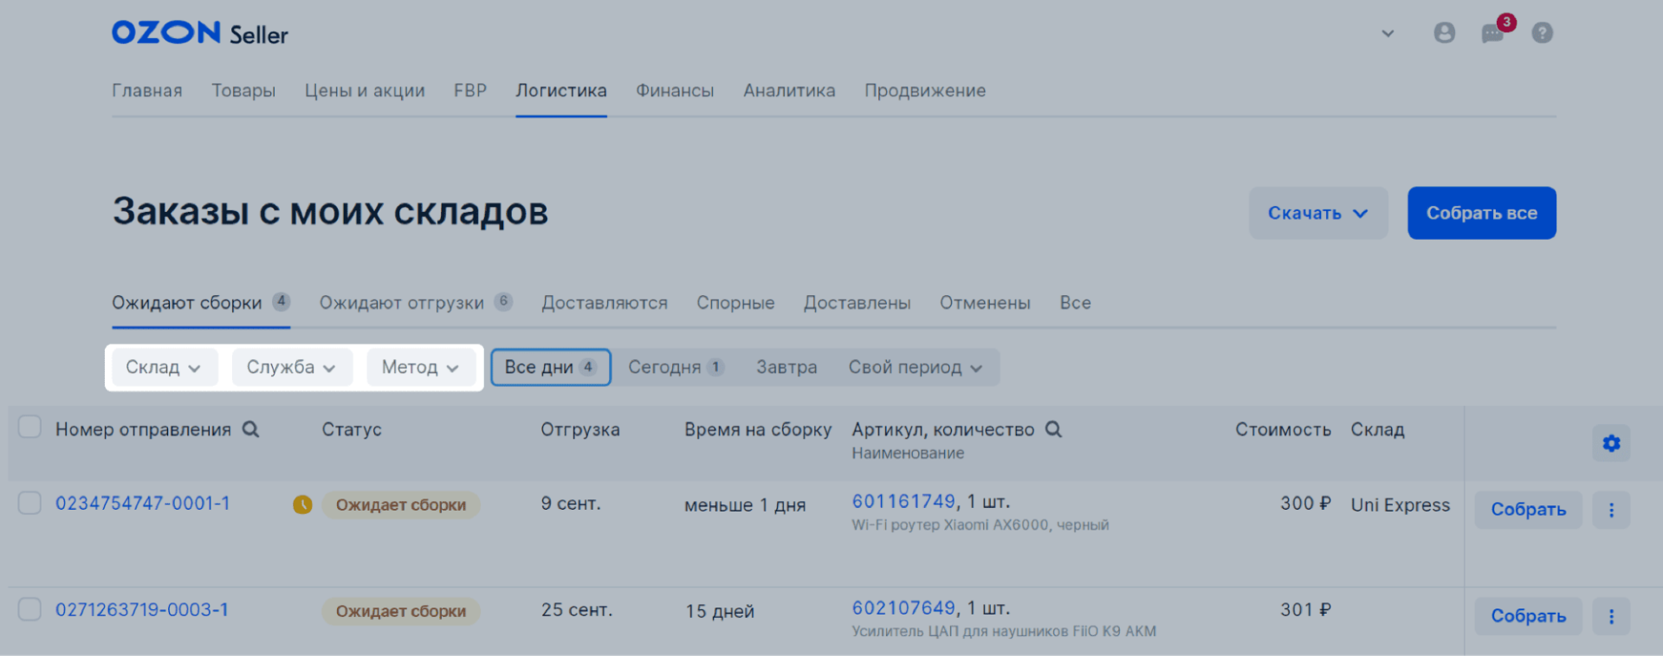Image resolution: width=1663 pixels, height=656 pixels.
Task: Click the help question mark icon
Action: click(x=1542, y=33)
